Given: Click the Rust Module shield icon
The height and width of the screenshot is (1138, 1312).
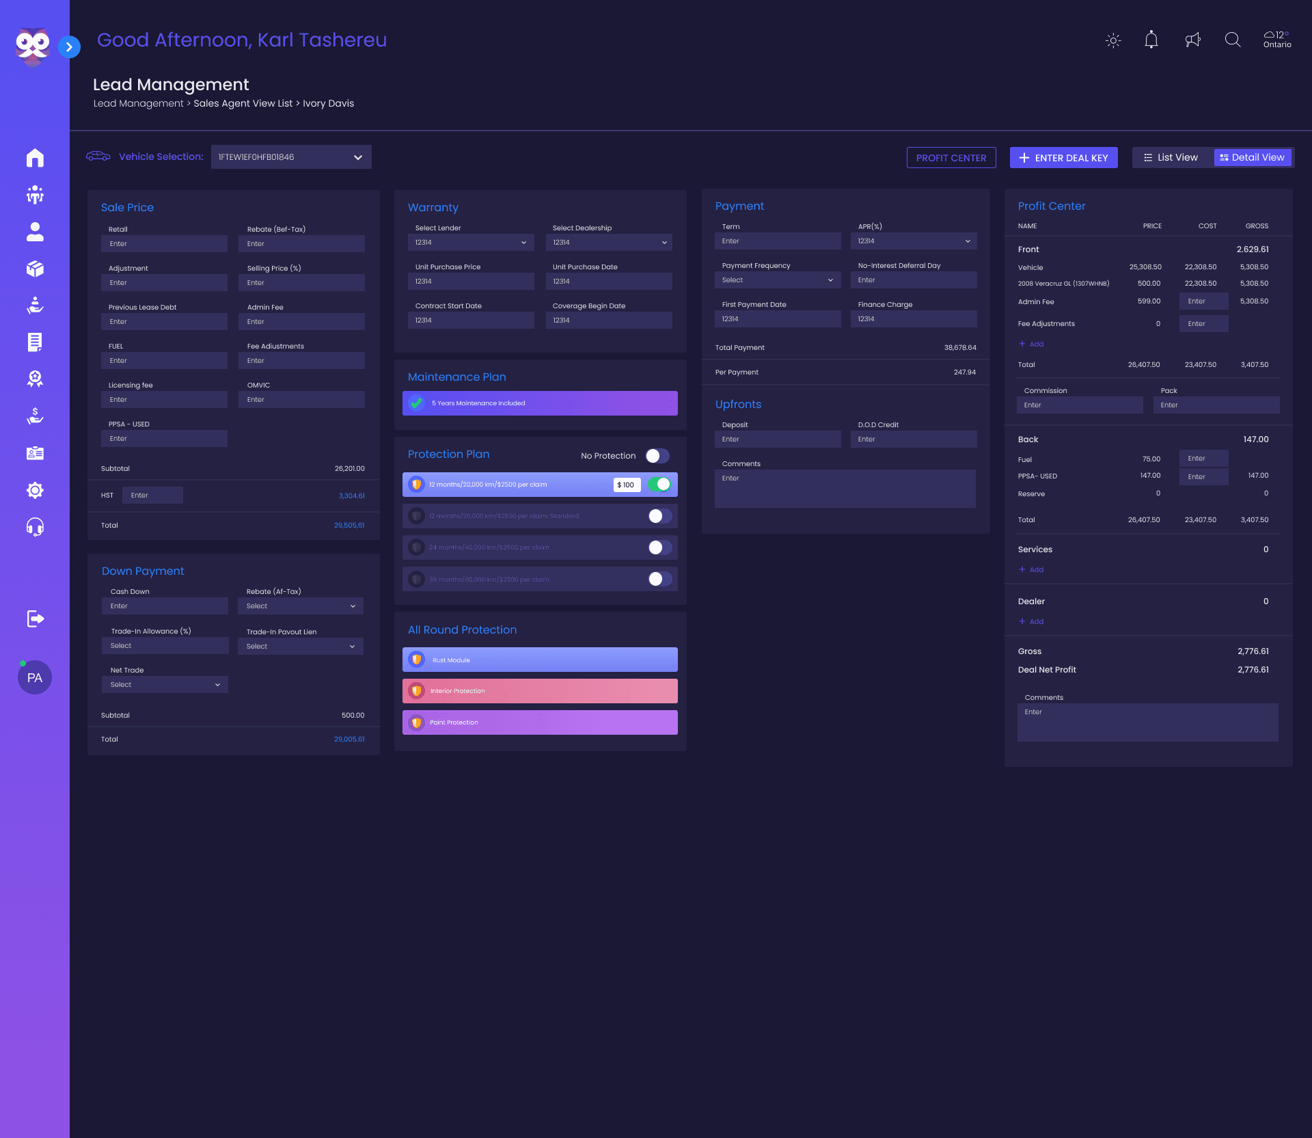Looking at the screenshot, I should [416, 660].
